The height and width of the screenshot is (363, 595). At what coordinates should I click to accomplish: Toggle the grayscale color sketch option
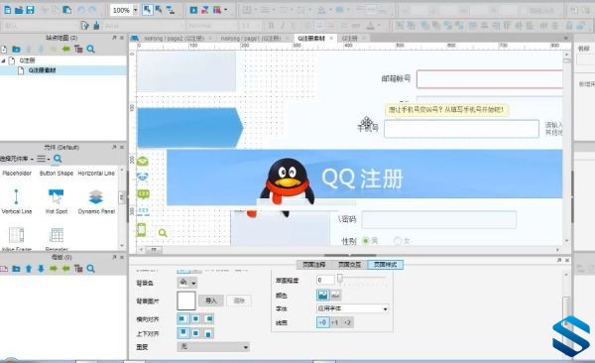336,295
